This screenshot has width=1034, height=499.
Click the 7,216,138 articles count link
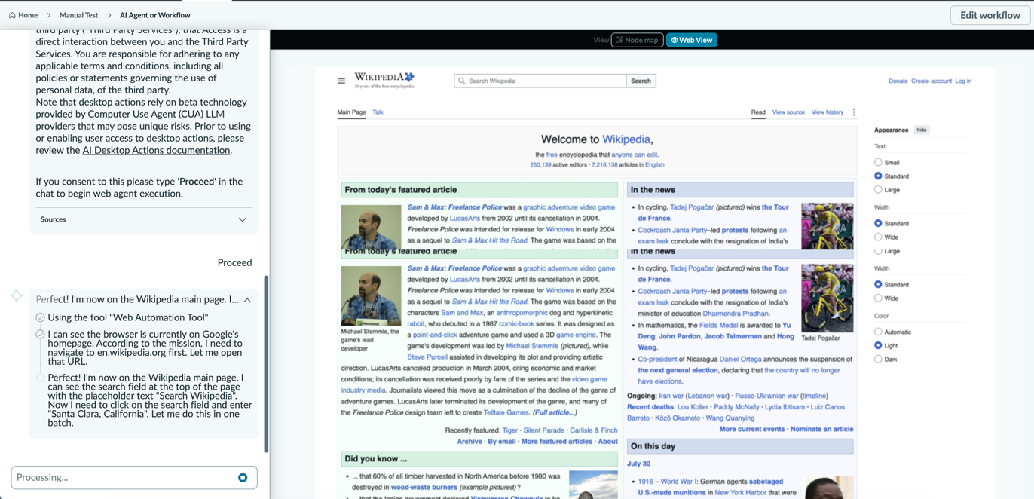click(604, 164)
